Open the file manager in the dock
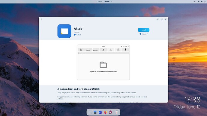 [95, 112]
